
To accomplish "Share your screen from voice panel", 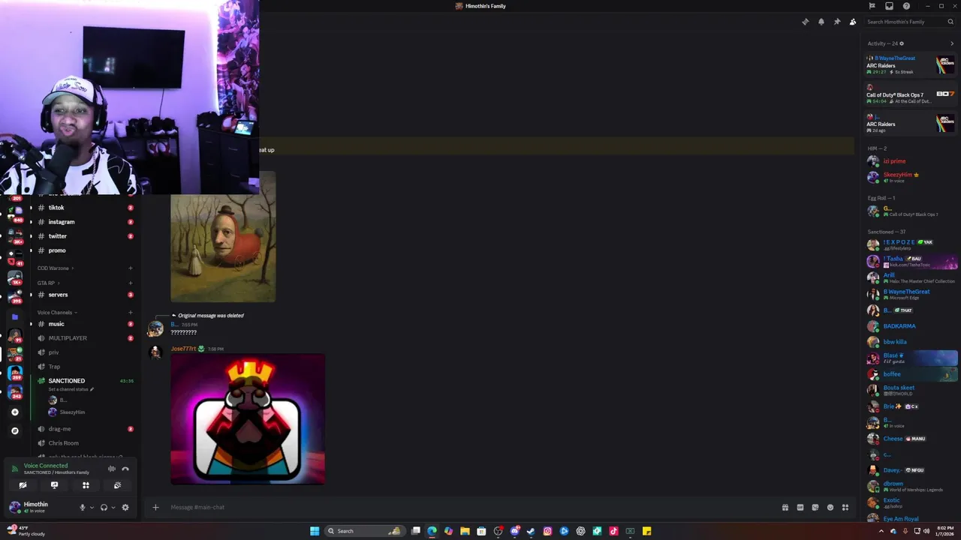I will 54,485.
